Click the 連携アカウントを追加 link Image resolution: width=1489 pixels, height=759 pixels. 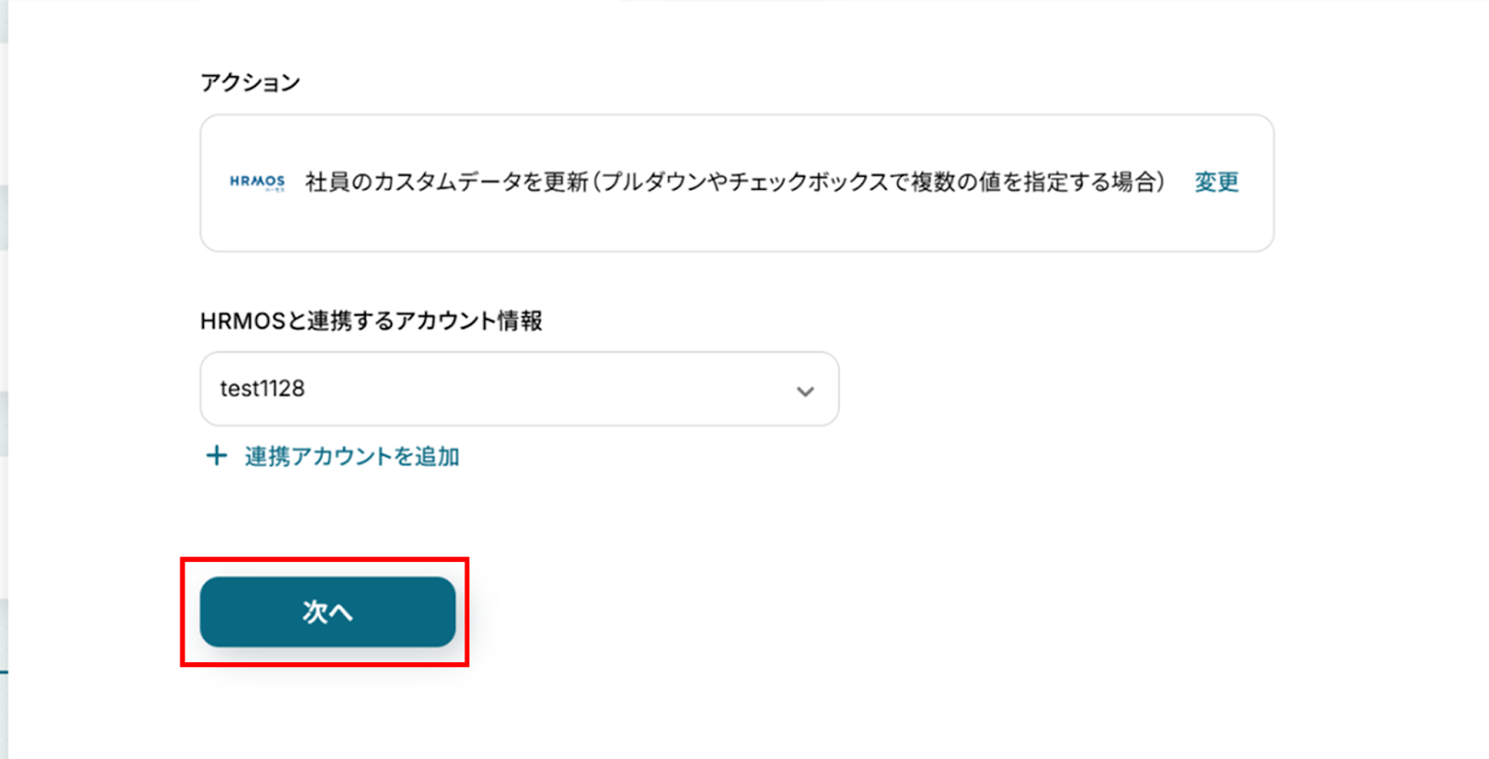352,457
